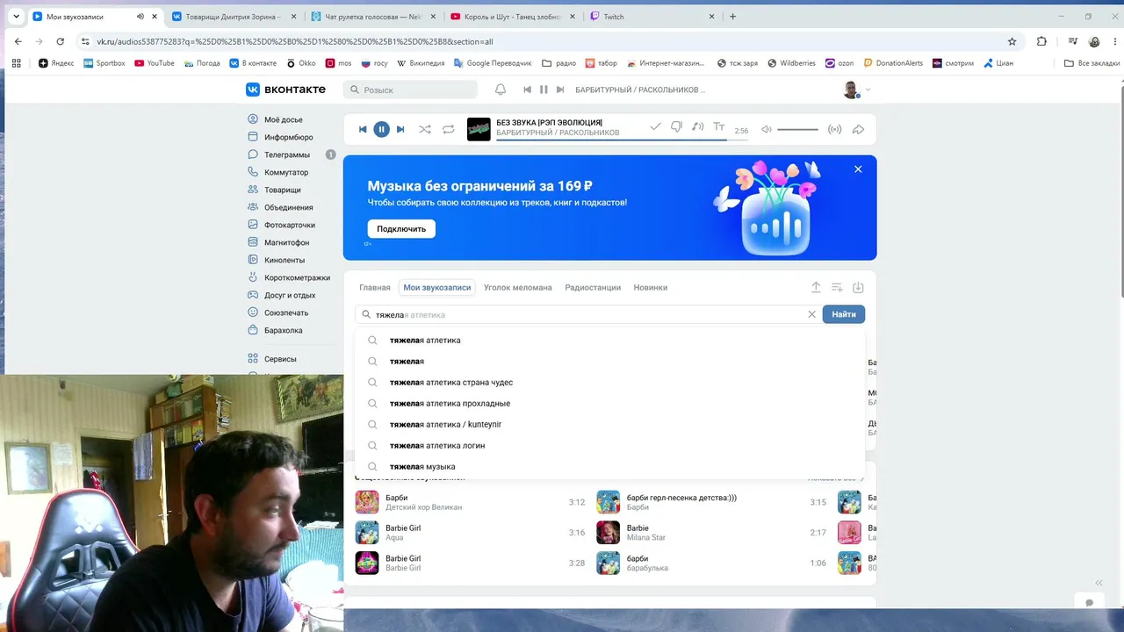The image size is (1124, 632).
Task: Skip to next track in large player panel
Action: coord(400,129)
